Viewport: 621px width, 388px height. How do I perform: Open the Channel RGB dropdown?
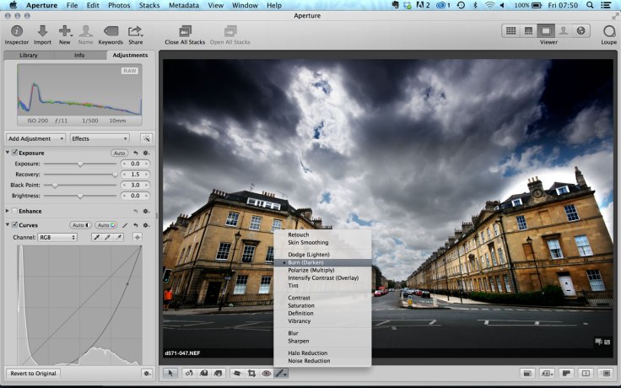point(57,237)
